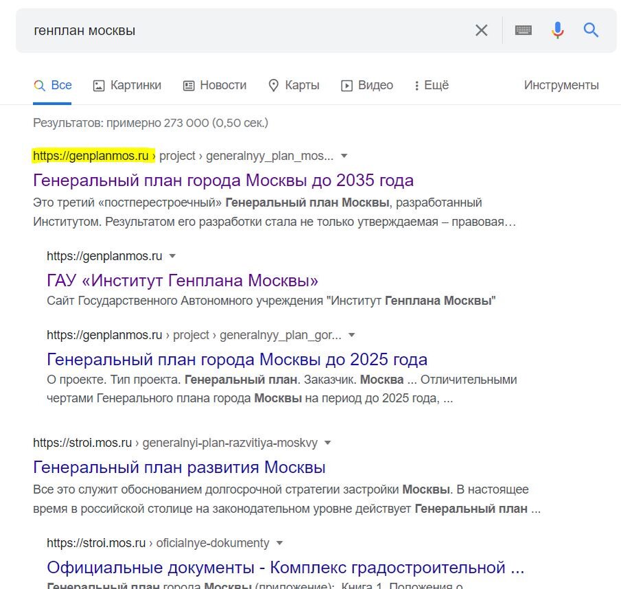Open 'Инструменты' search tools
Screen dimensions: 621x589
(561, 85)
